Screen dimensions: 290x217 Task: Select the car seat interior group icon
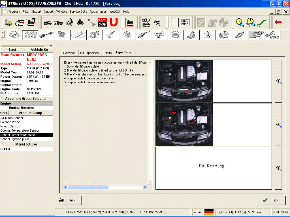click(191, 35)
